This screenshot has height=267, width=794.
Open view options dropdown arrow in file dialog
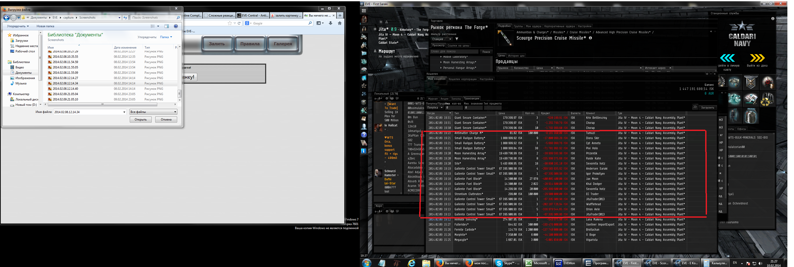click(x=158, y=26)
